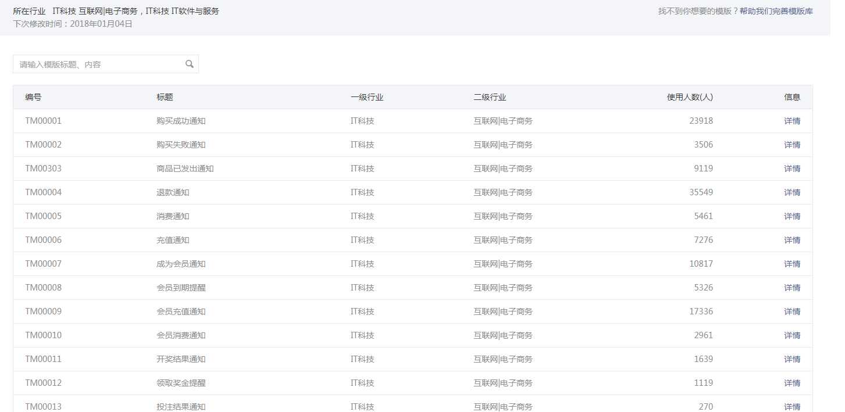Click the usage count 9119
Viewport: 845px width, 412px height.
[704, 169]
